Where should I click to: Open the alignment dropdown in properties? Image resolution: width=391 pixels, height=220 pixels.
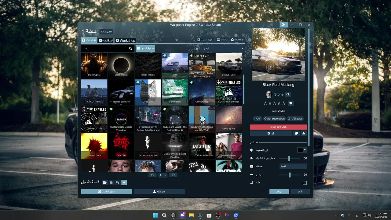click(293, 166)
